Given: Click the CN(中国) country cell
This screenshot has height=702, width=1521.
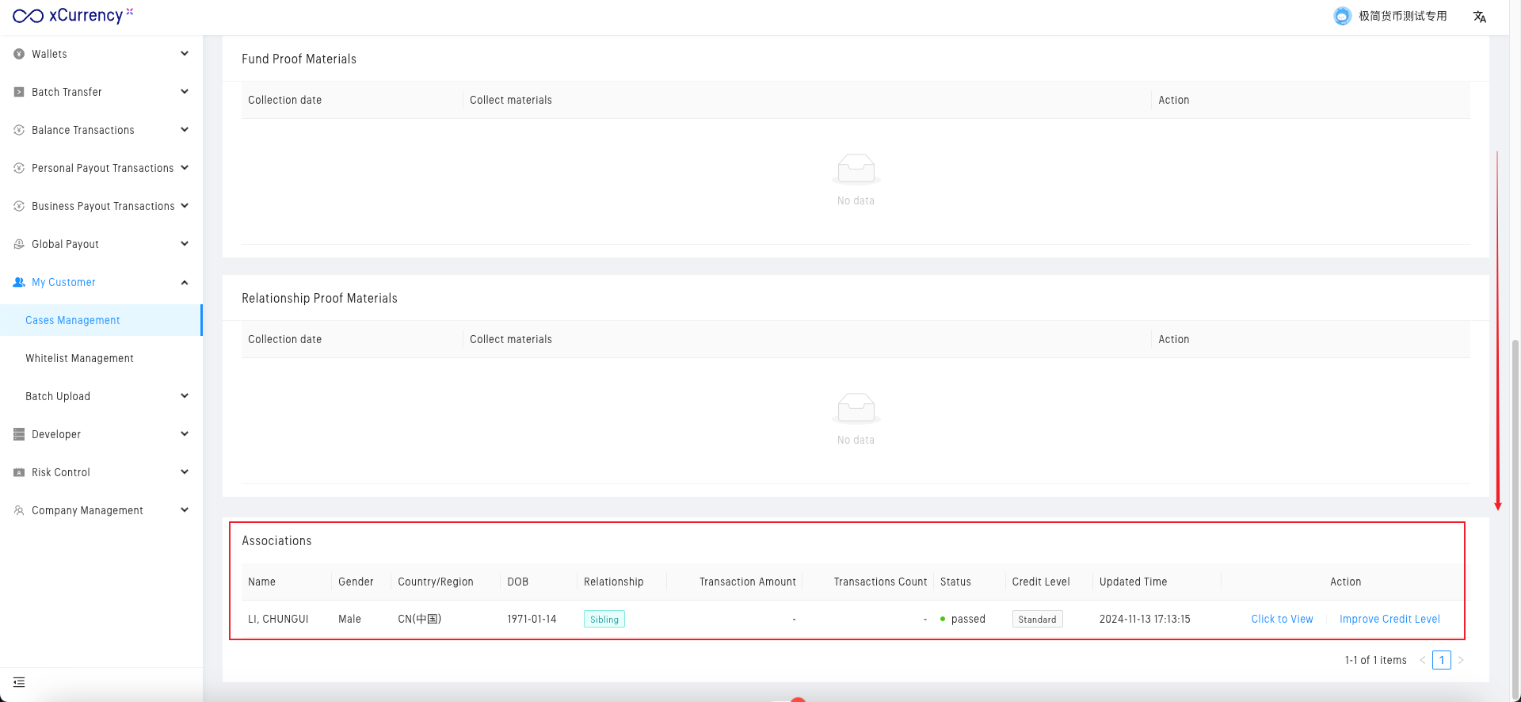Looking at the screenshot, I should coord(419,620).
